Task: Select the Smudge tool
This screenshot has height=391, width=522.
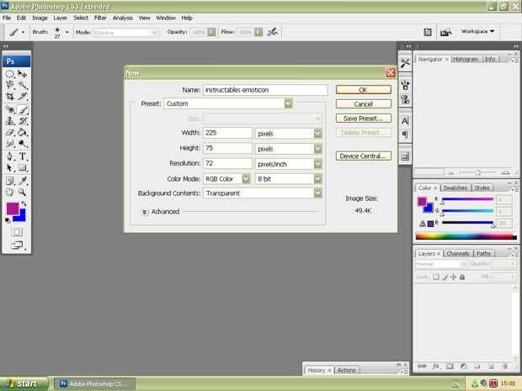Action: (10, 144)
